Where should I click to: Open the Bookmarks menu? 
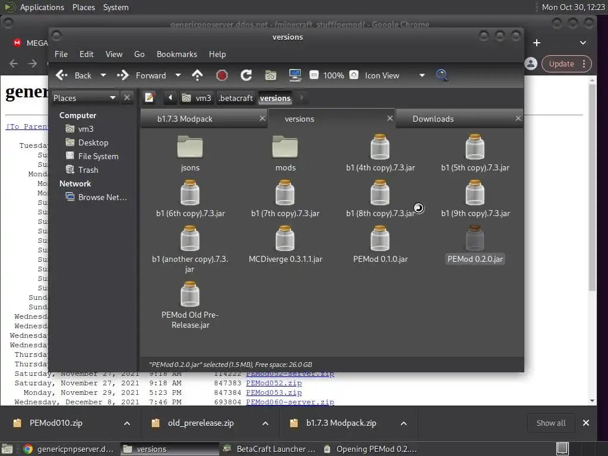tap(177, 54)
